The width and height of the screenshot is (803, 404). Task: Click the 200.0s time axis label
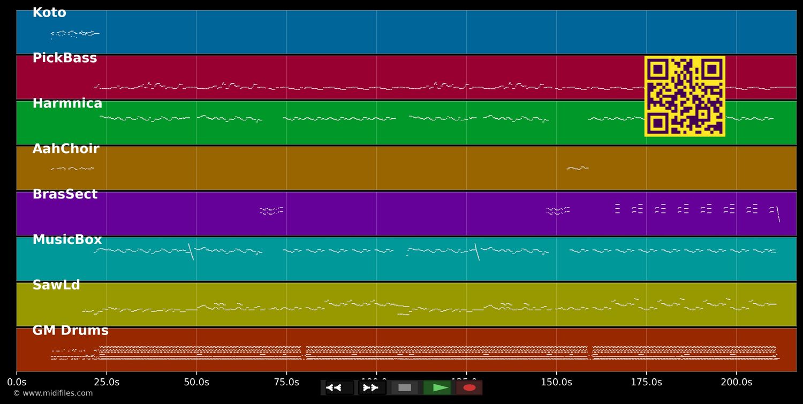tap(736, 383)
